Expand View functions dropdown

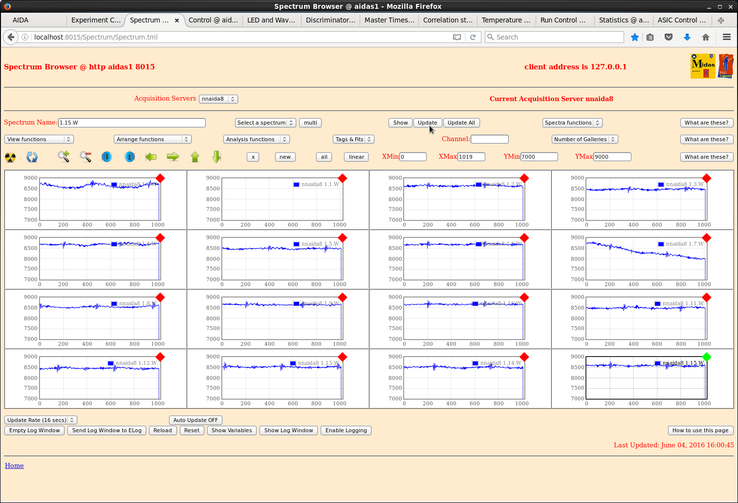coord(39,139)
